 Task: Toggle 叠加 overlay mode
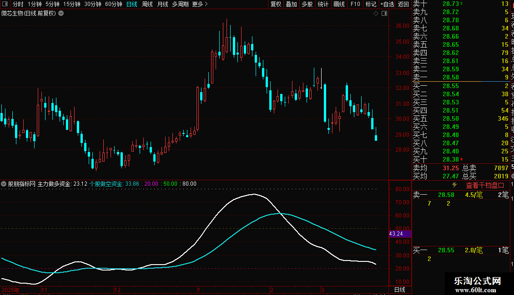point(291,4)
